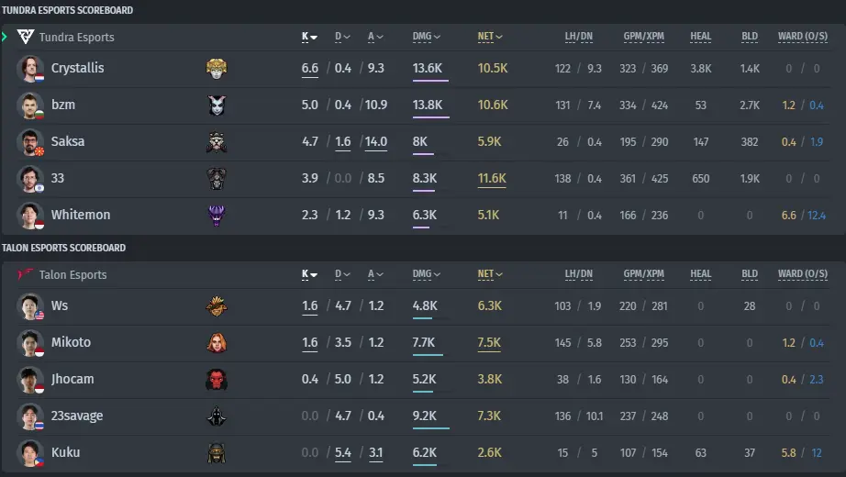Click the Tundra Esports team logo
846x477 pixels.
pyautogui.click(x=26, y=37)
